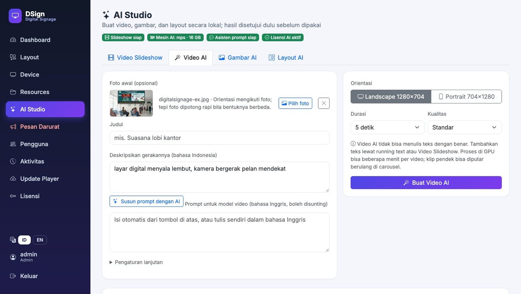
Task: Click the Mesin AI mps 16 GB badge
Action: (x=175, y=38)
